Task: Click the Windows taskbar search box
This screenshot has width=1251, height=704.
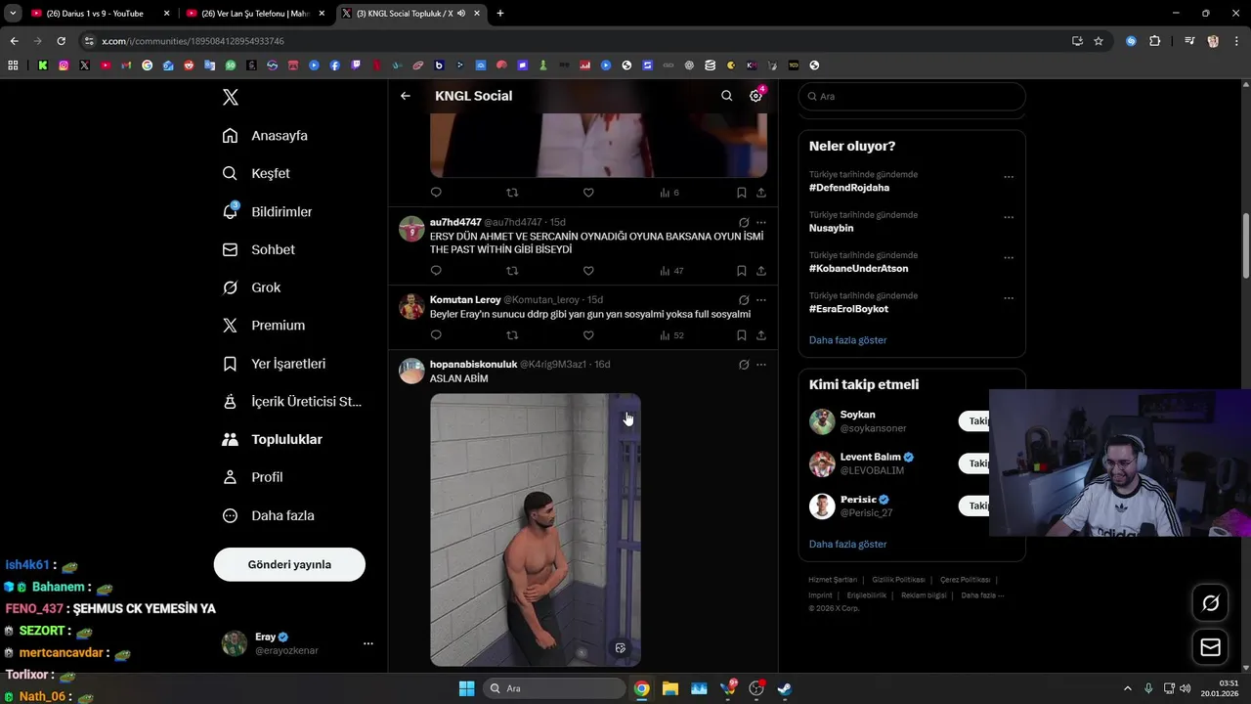Action: pos(555,688)
